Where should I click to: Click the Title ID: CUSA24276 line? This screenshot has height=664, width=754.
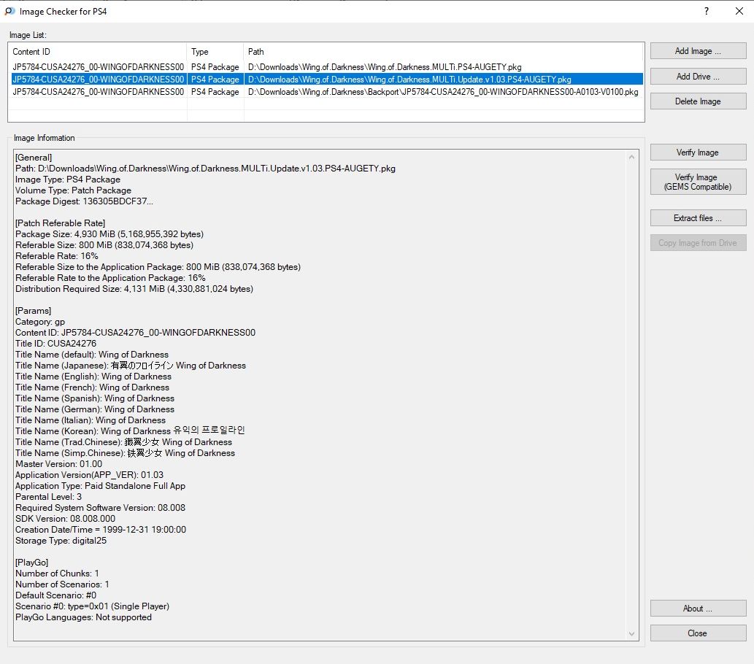click(55, 343)
